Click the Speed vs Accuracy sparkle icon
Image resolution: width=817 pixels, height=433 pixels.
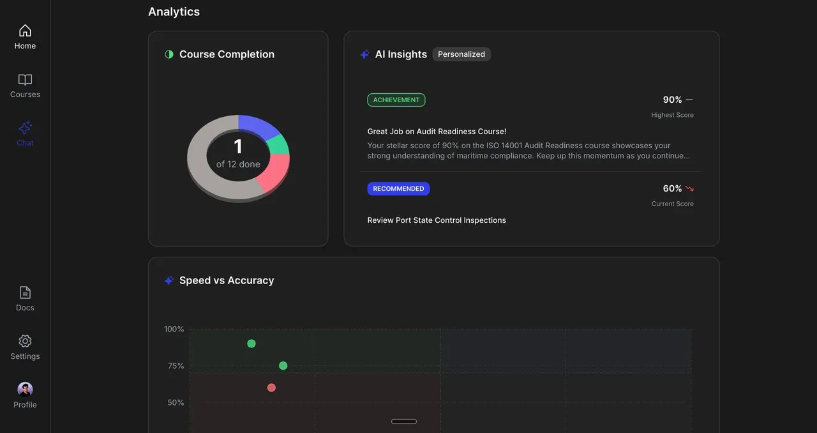pyautogui.click(x=169, y=280)
